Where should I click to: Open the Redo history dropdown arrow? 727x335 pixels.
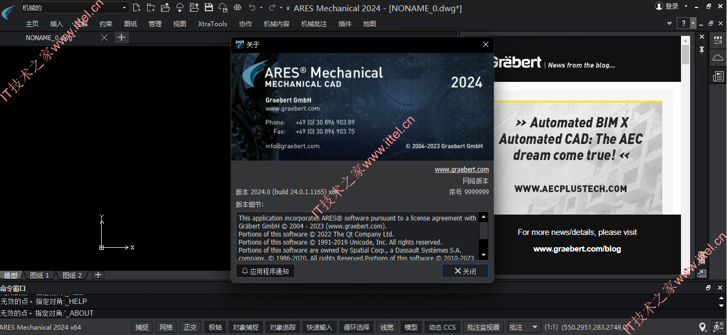[x=281, y=8]
